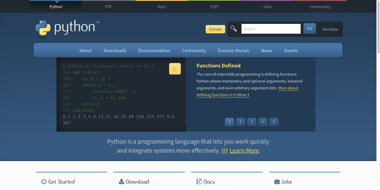Click the Python logo
This screenshot has width=380, height=190.
67,28
